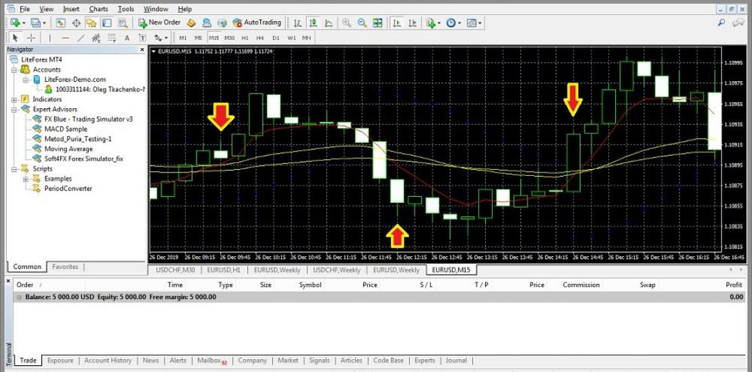Open the Charts menu
The width and height of the screenshot is (752, 372).
coord(98,9)
